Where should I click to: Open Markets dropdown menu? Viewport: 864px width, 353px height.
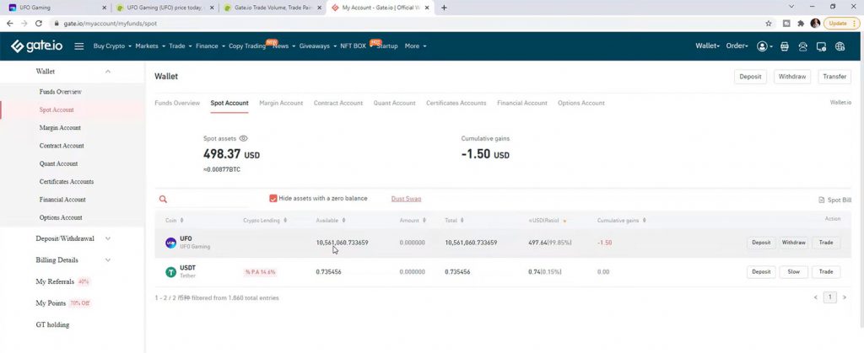tap(150, 46)
